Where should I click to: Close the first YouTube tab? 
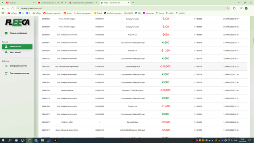[34, 3]
